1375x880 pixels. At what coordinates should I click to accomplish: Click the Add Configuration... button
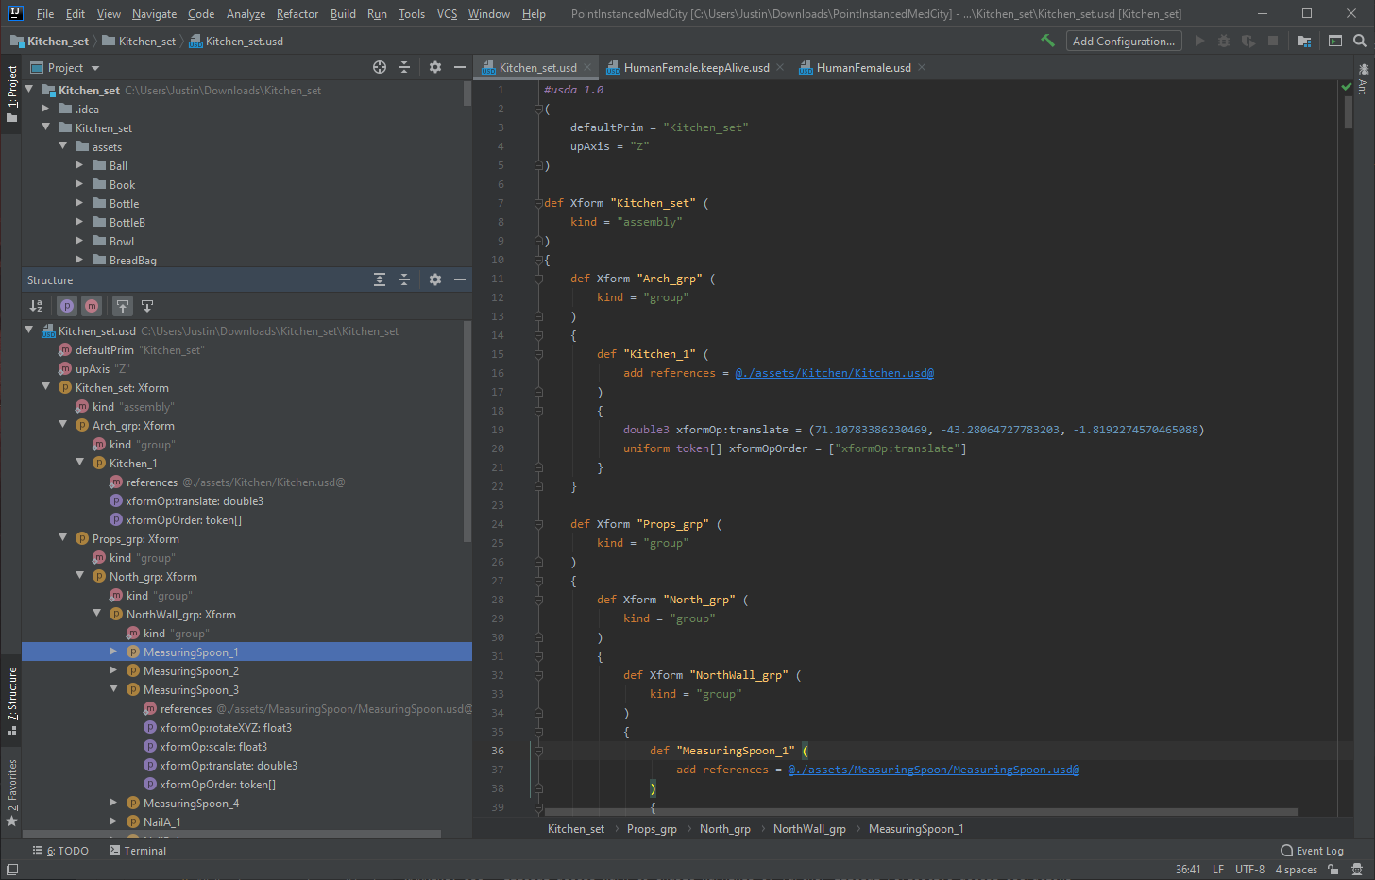click(1123, 41)
